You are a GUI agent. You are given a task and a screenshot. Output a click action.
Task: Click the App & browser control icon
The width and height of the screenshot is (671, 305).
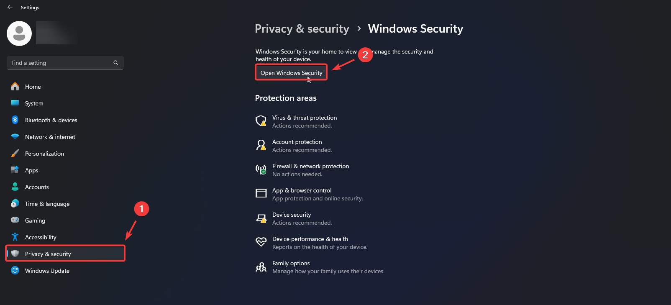point(261,193)
